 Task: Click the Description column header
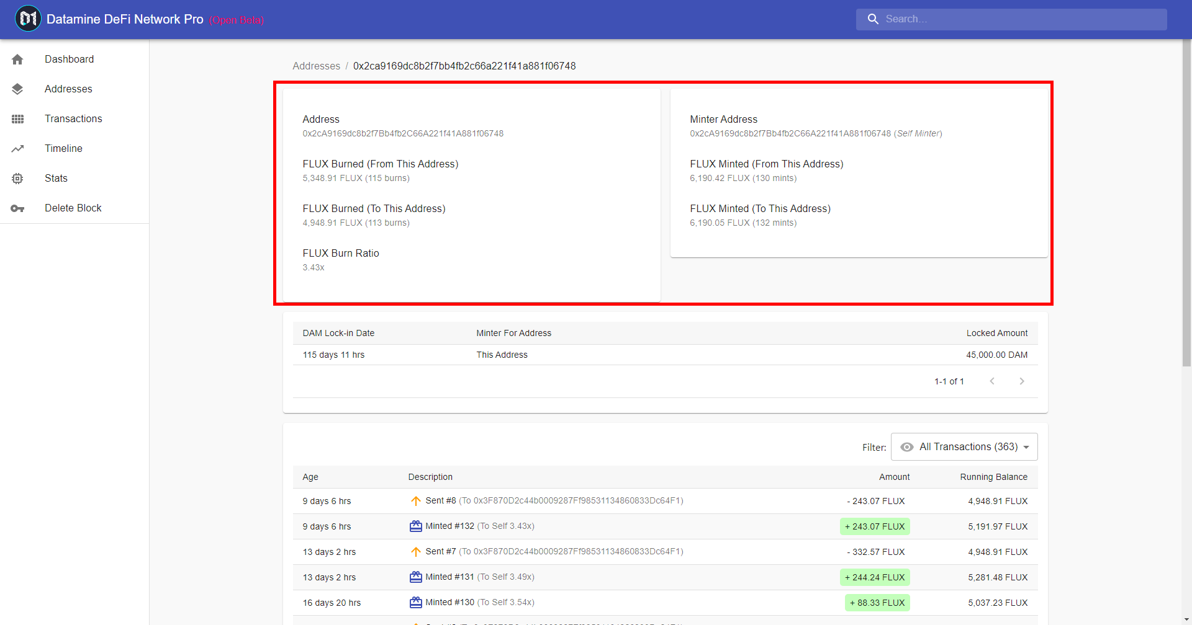tap(430, 477)
